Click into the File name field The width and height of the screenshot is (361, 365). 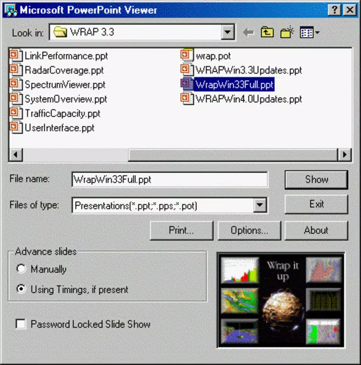[170, 179]
